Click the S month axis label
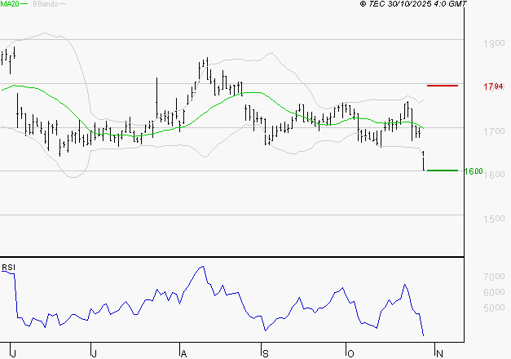This screenshot has width=511, height=359. coord(266,354)
